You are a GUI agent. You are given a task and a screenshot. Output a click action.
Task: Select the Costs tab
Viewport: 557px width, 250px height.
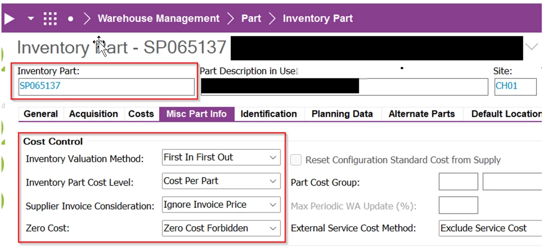click(x=141, y=114)
